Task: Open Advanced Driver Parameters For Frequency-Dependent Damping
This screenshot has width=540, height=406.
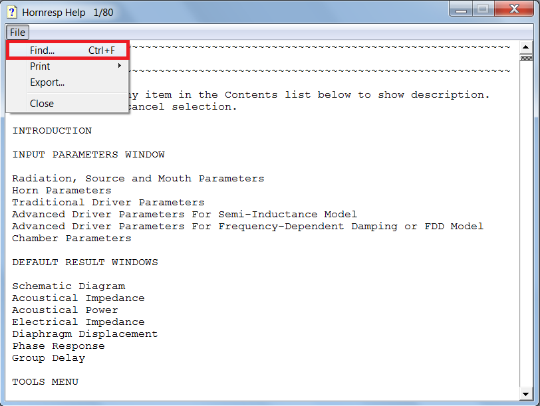Action: [247, 227]
